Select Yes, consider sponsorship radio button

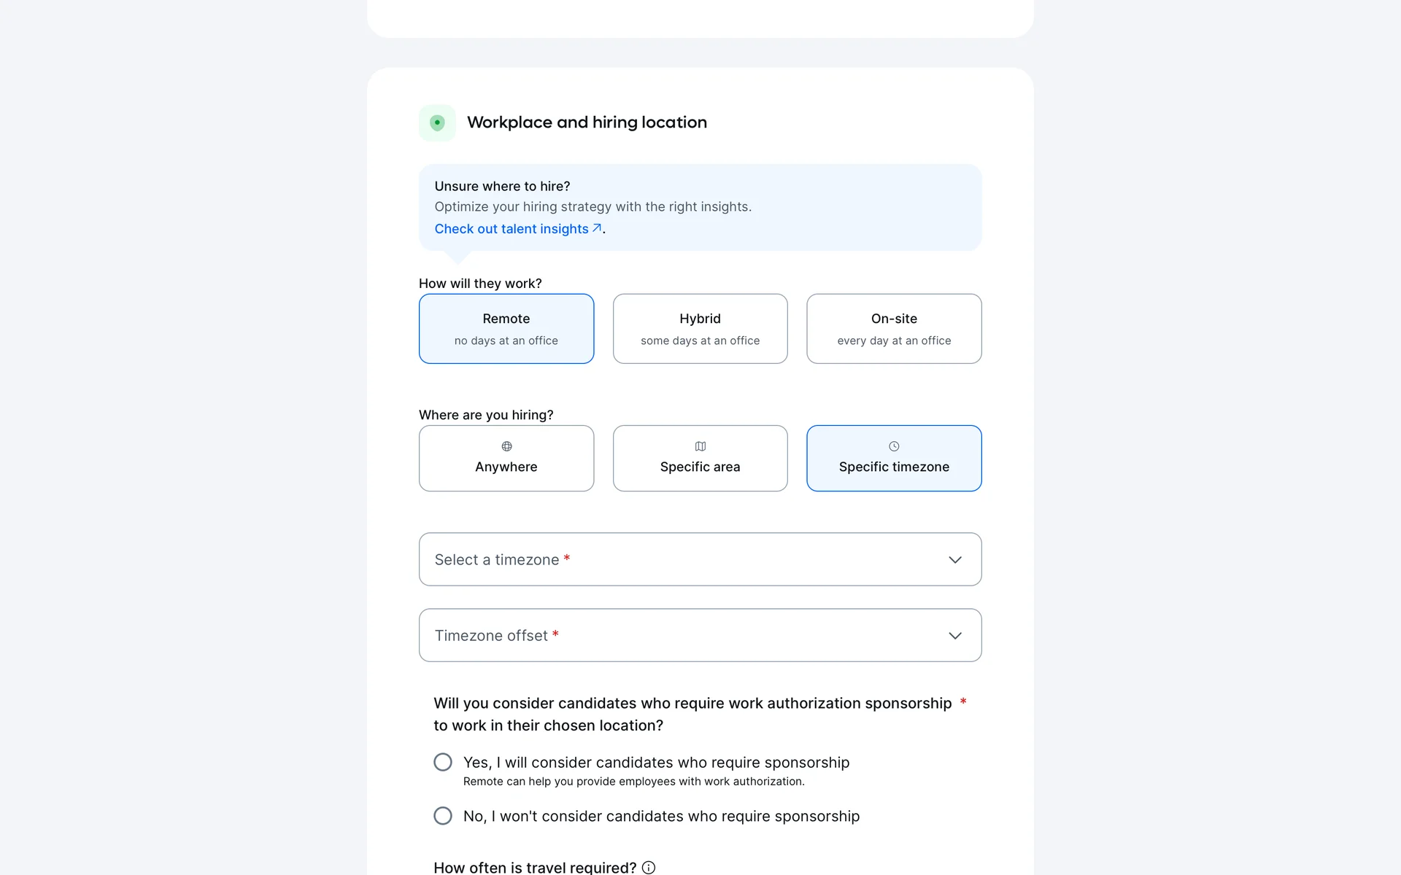click(x=443, y=762)
